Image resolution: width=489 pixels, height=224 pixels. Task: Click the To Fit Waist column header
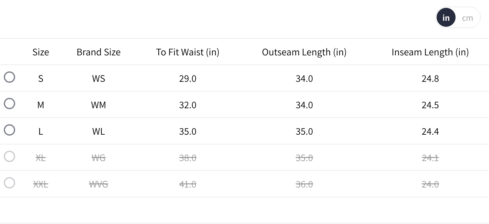(x=187, y=52)
